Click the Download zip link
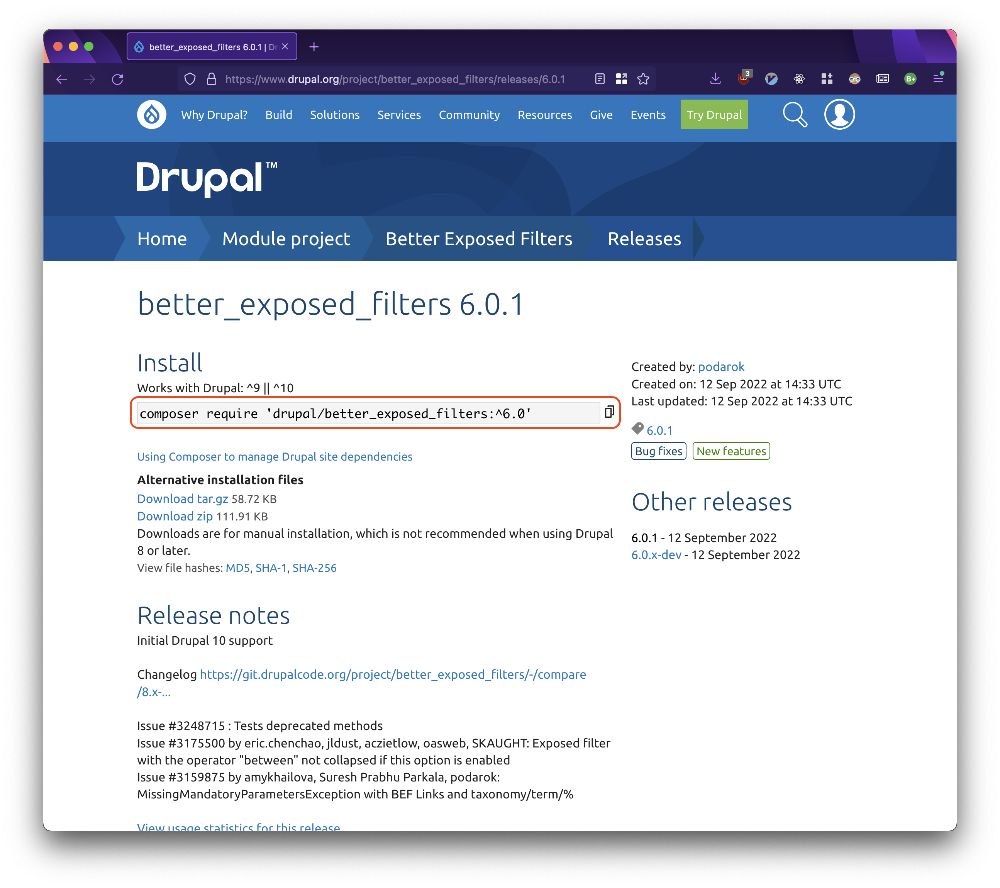Screen dimensions: 1000x888 [x=175, y=516]
